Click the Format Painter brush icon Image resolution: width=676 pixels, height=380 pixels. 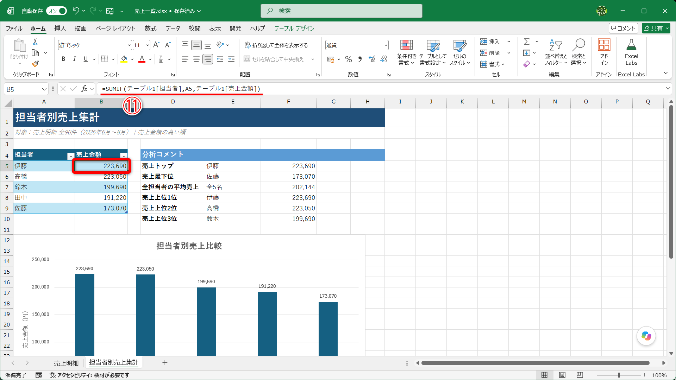coord(35,64)
